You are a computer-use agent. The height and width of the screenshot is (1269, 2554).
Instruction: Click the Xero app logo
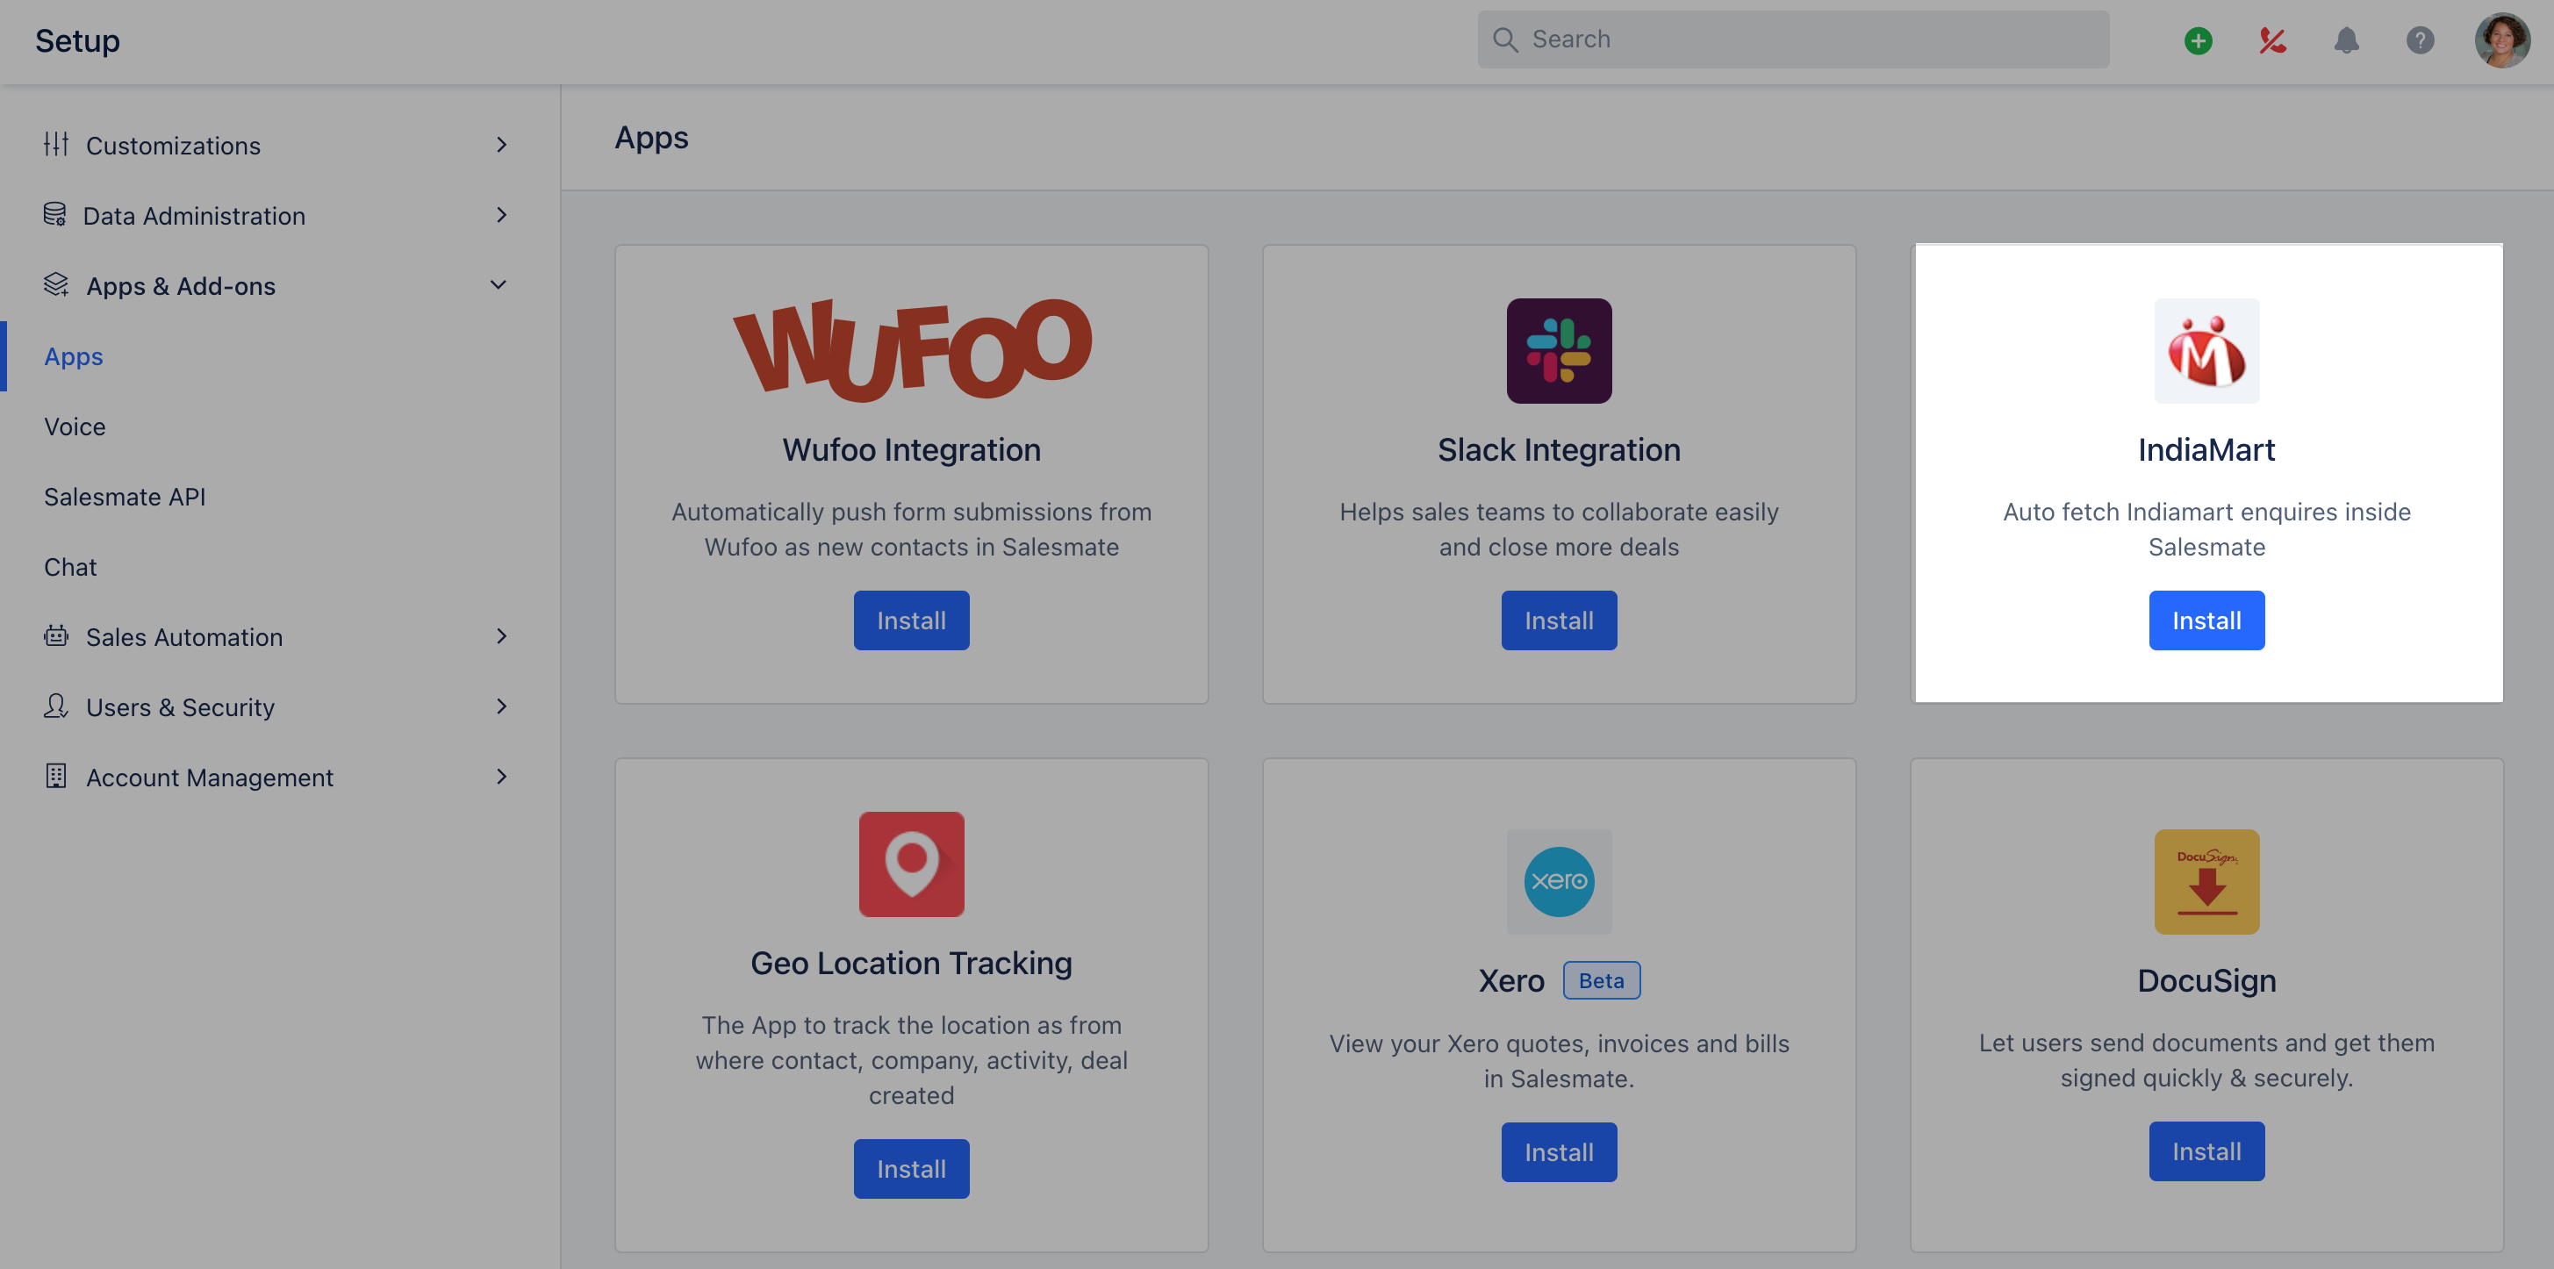1560,881
